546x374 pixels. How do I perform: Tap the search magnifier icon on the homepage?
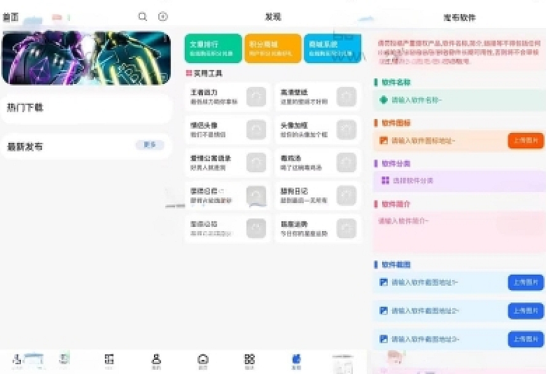[x=142, y=16]
